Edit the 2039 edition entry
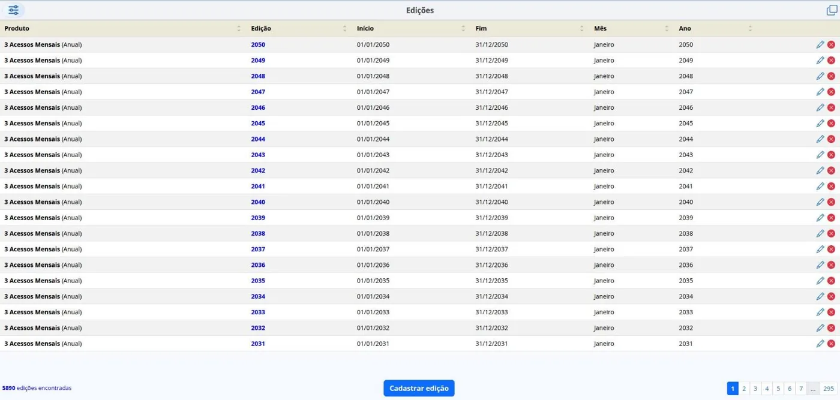This screenshot has width=840, height=400. (820, 218)
